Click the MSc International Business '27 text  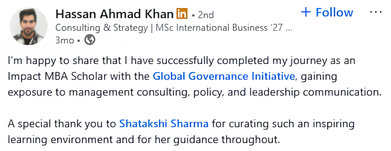click(219, 28)
